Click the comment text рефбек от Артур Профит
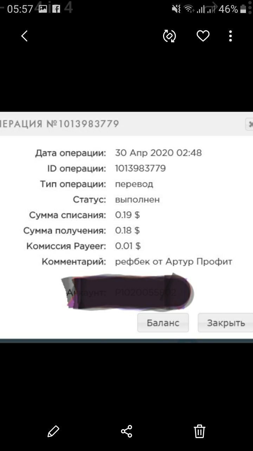The width and height of the screenshot is (253, 451). click(174, 262)
